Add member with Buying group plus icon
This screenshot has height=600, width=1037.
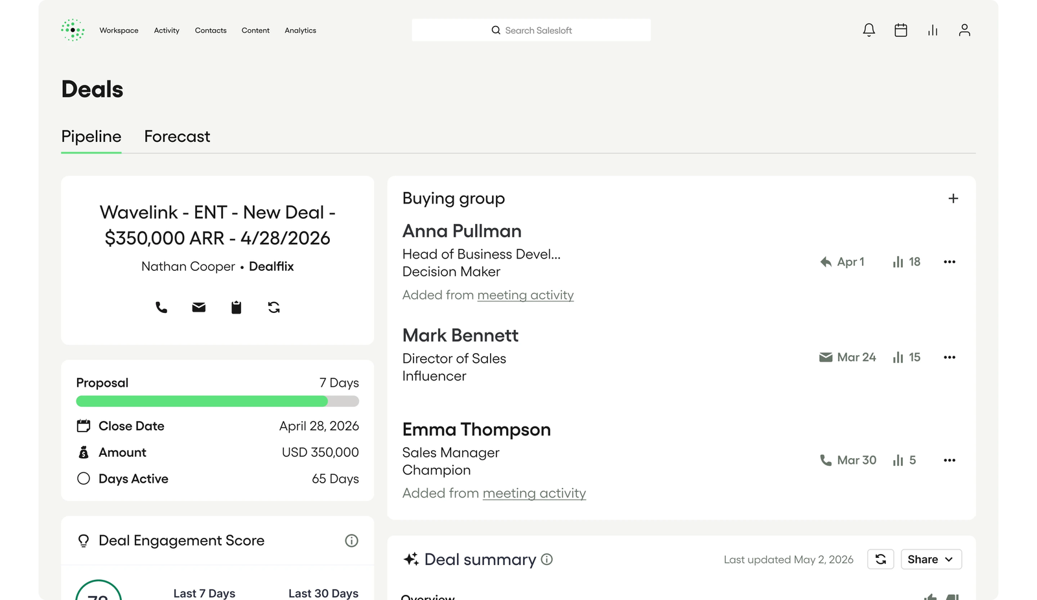(x=953, y=198)
